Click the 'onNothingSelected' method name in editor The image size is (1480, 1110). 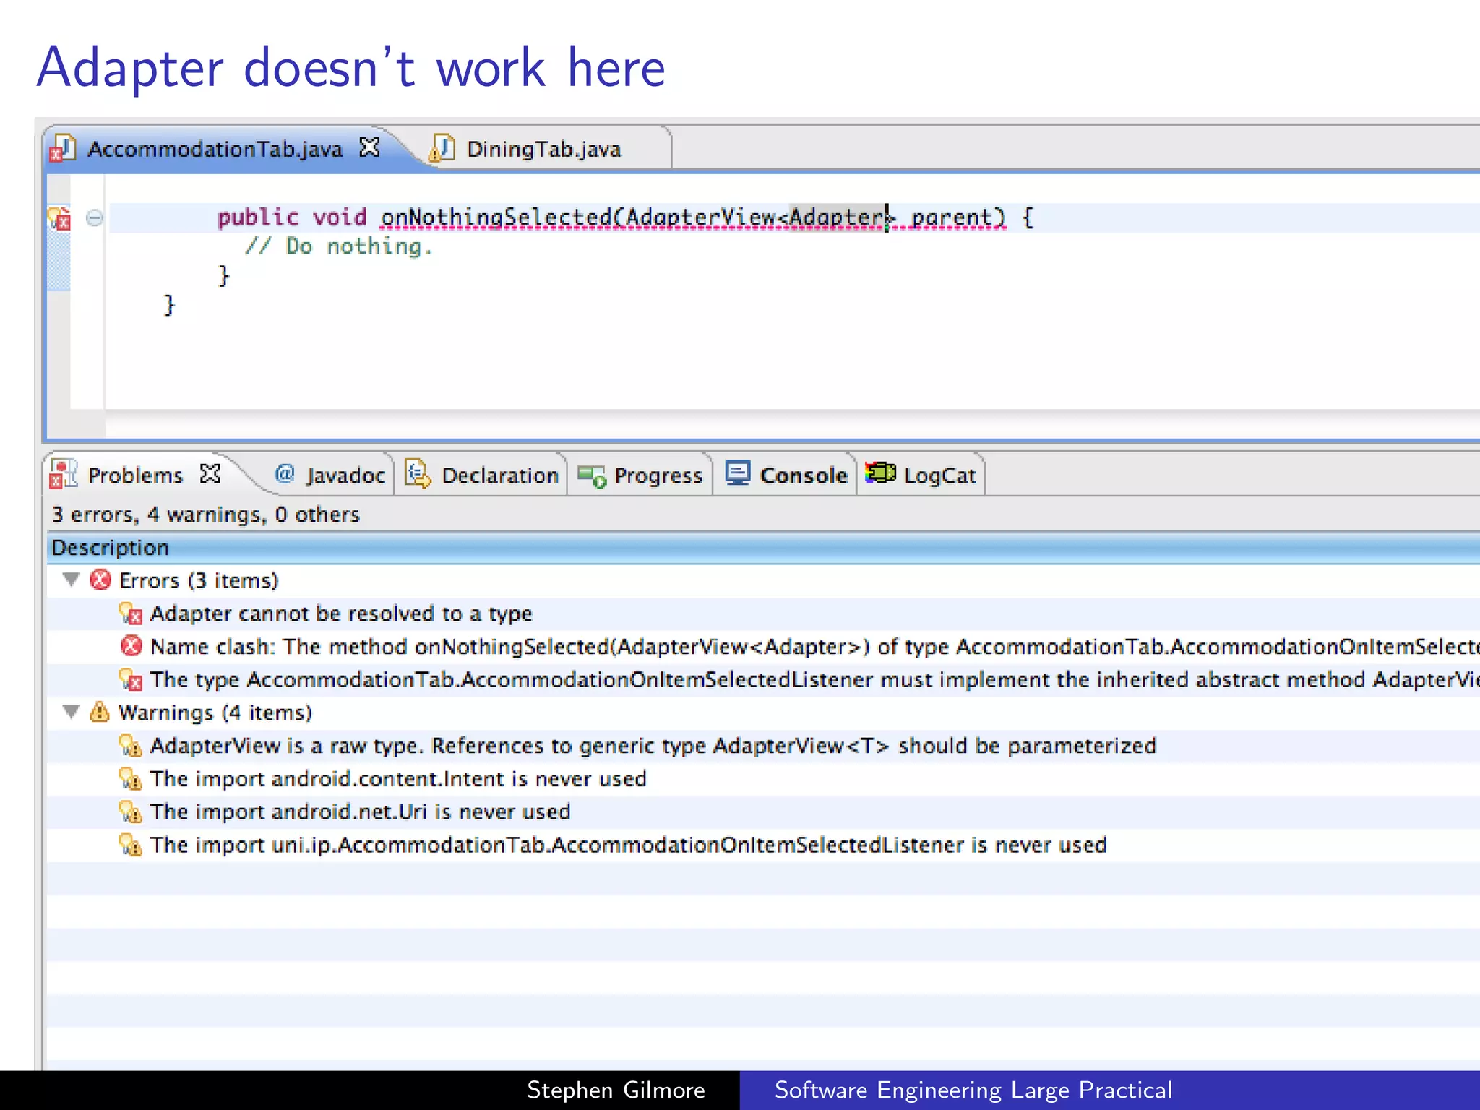click(496, 217)
